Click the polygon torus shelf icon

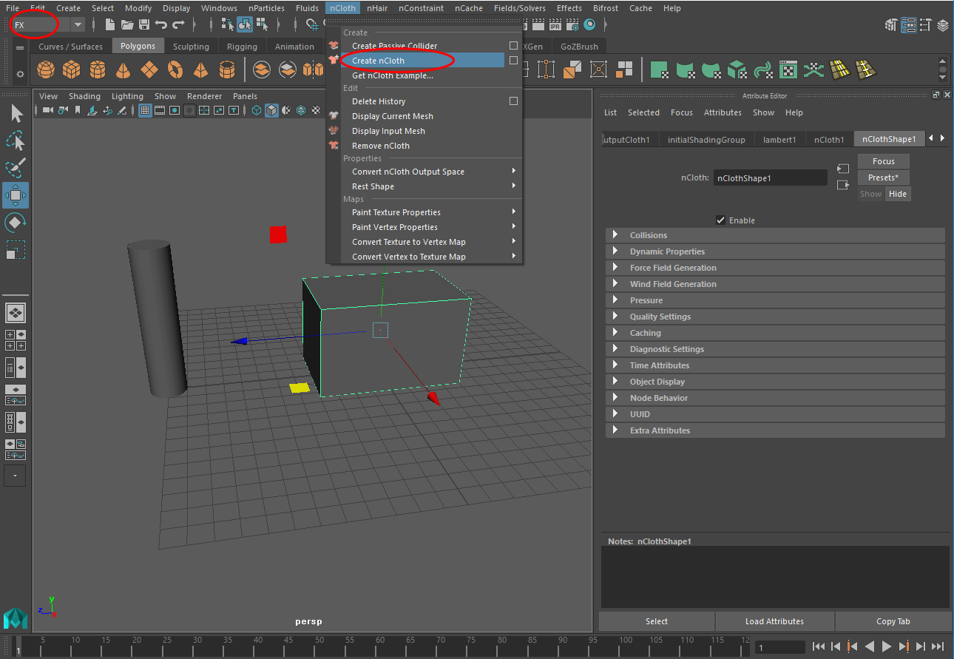click(175, 70)
